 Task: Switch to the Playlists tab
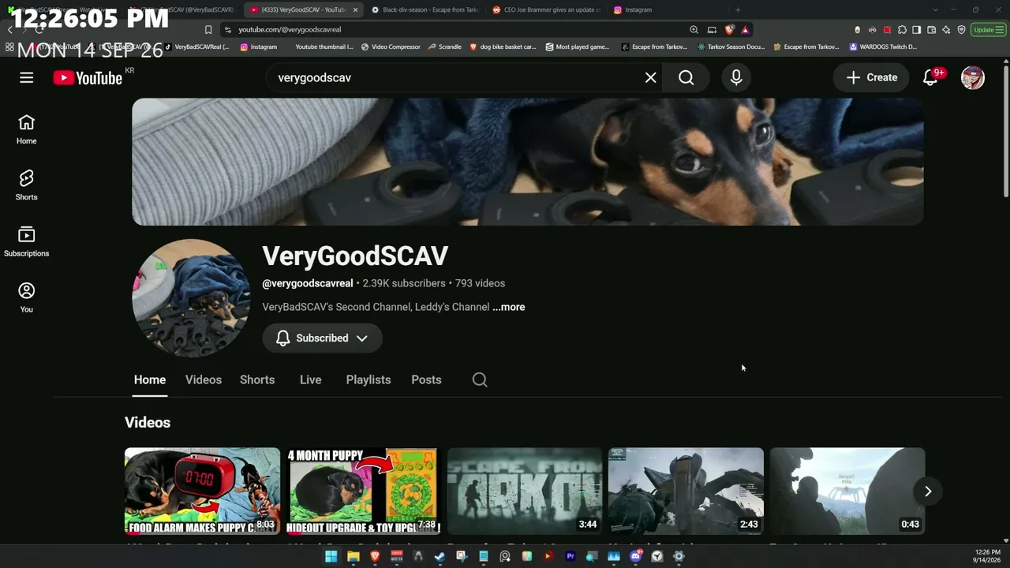pyautogui.click(x=368, y=379)
